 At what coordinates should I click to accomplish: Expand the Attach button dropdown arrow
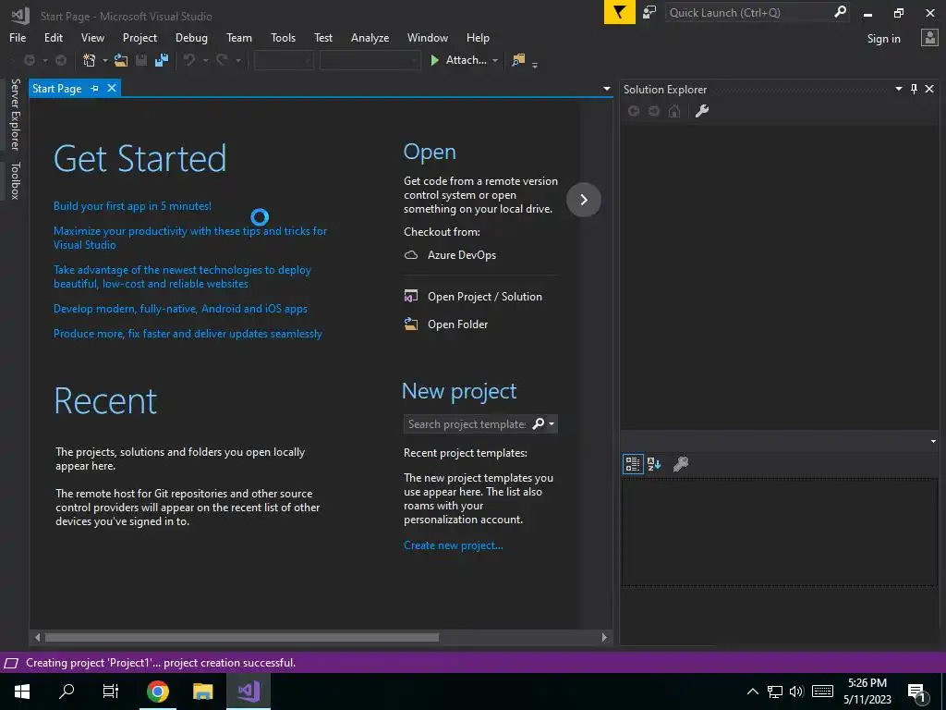coord(495,60)
